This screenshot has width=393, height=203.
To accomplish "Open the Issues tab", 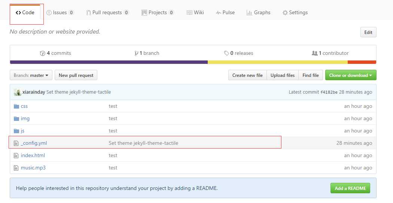I will click(60, 12).
